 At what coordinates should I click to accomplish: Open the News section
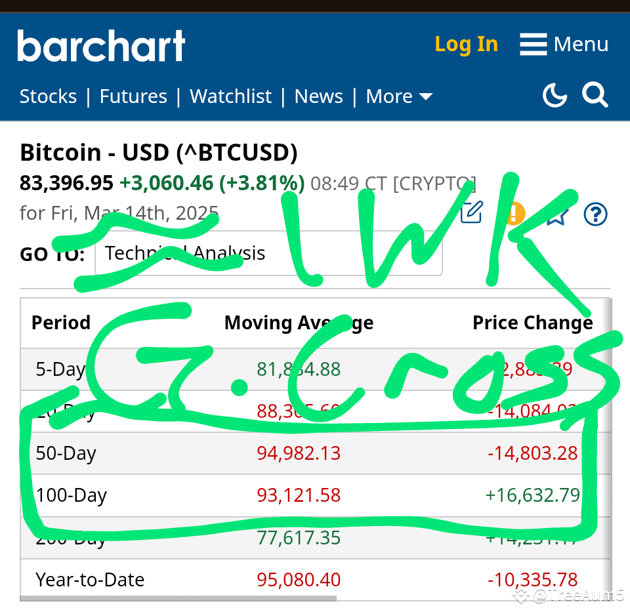pyautogui.click(x=319, y=96)
